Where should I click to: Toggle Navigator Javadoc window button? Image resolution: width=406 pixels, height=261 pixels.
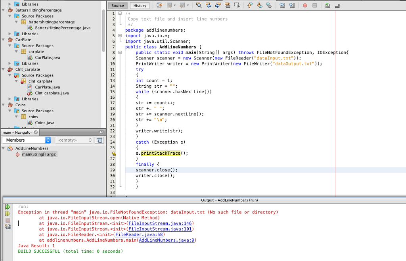tap(100, 140)
